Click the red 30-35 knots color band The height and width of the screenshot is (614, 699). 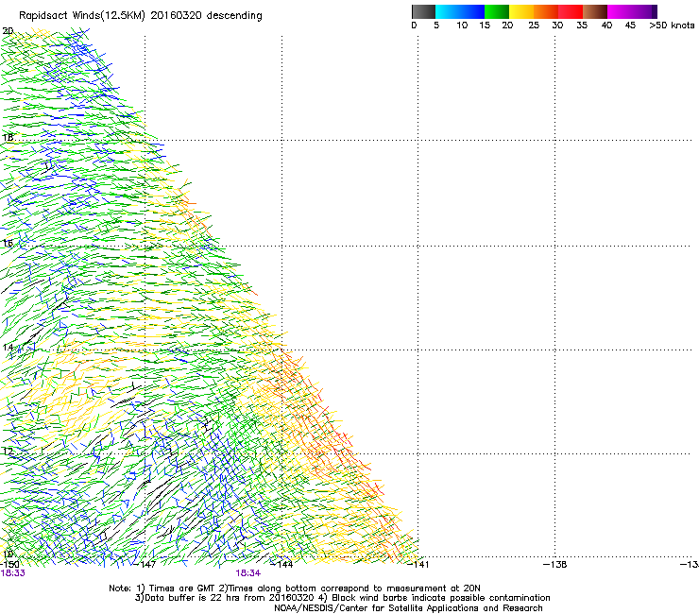[x=571, y=11]
